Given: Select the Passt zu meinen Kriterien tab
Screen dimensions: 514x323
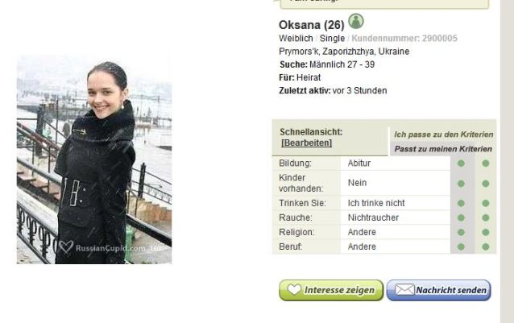Looking at the screenshot, I should coord(443,149).
